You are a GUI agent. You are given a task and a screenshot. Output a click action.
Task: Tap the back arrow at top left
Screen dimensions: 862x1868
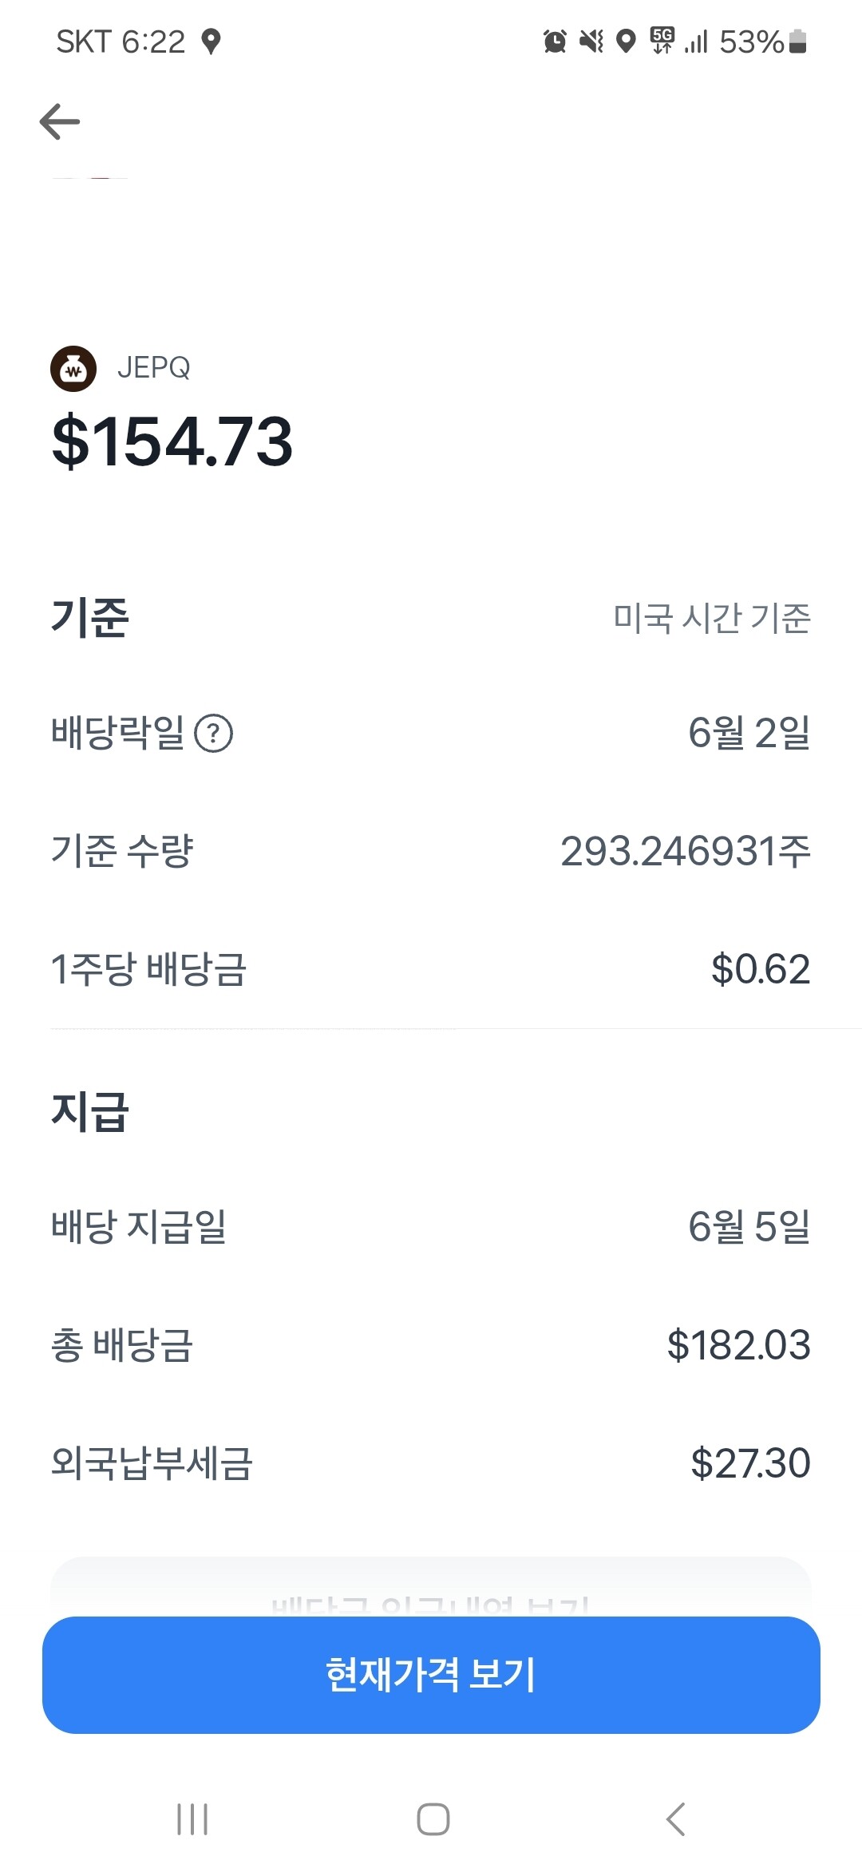point(60,121)
